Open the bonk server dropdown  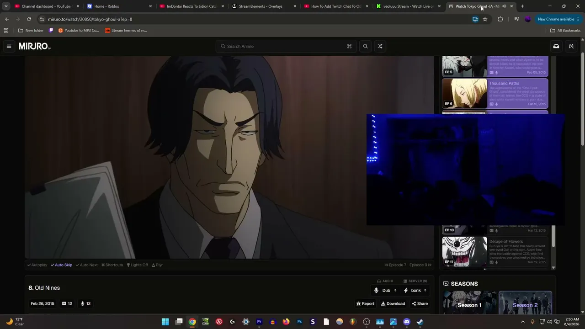coord(415,290)
